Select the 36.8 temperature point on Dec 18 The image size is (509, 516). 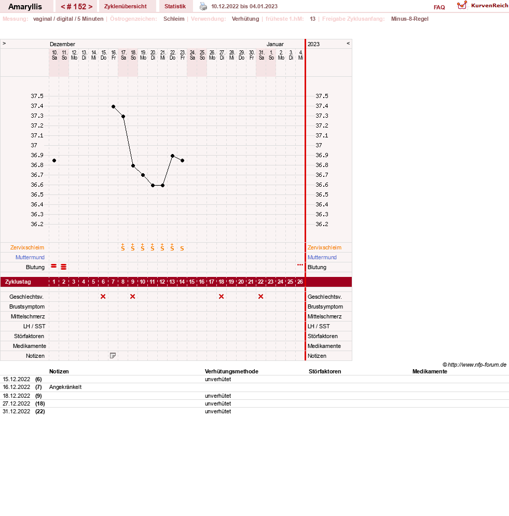(x=133, y=166)
